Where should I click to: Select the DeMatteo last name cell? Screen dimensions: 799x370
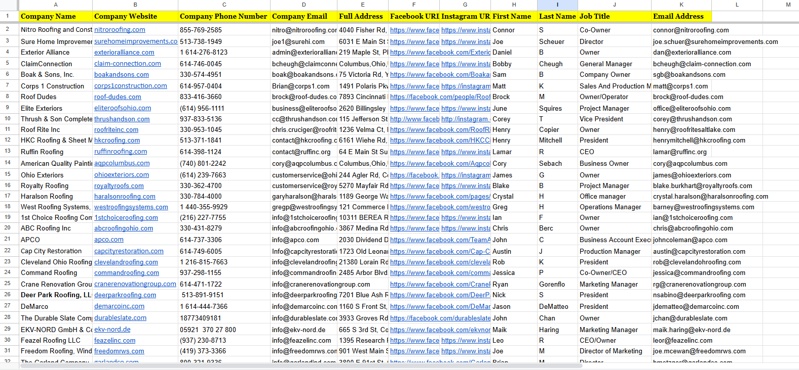coord(557,306)
